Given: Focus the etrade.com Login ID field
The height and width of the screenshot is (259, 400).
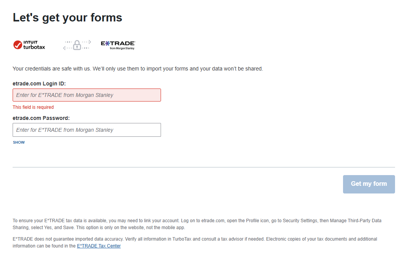Looking at the screenshot, I should coord(87,95).
